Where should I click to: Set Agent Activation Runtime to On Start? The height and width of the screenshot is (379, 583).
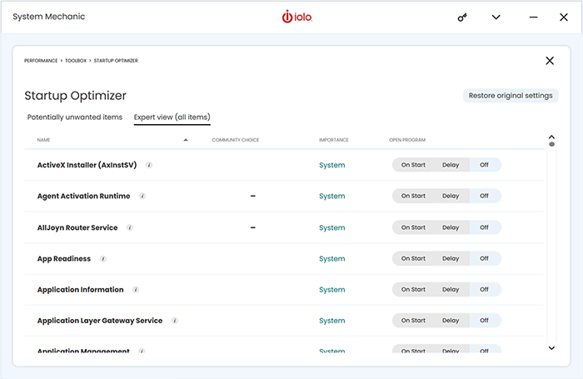[x=413, y=196]
